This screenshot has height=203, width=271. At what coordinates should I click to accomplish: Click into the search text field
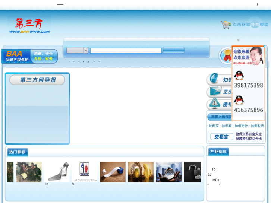pyautogui.click(x=126, y=50)
